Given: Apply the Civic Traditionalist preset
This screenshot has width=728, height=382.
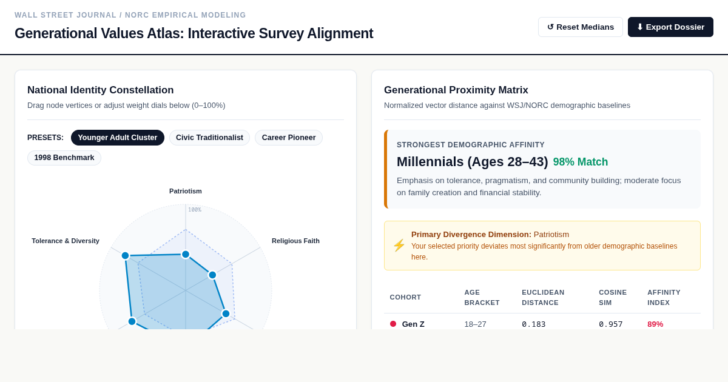Looking at the screenshot, I should coord(209,138).
